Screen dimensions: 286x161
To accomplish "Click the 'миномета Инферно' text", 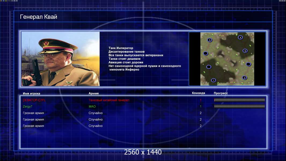I will pyautogui.click(x=124, y=69).
